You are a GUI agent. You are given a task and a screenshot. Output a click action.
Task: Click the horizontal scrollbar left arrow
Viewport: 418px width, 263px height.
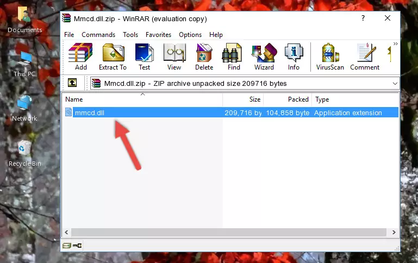pyautogui.click(x=67, y=233)
